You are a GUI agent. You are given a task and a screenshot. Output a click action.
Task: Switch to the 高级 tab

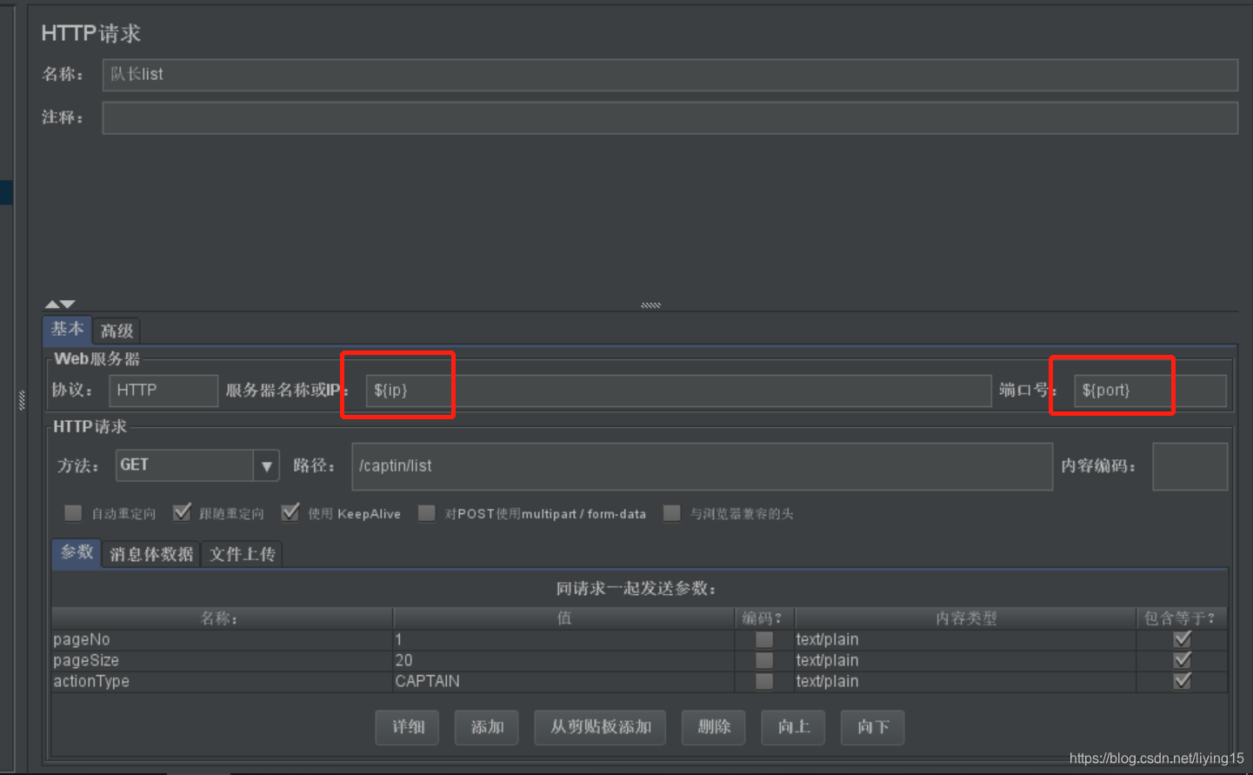[117, 331]
